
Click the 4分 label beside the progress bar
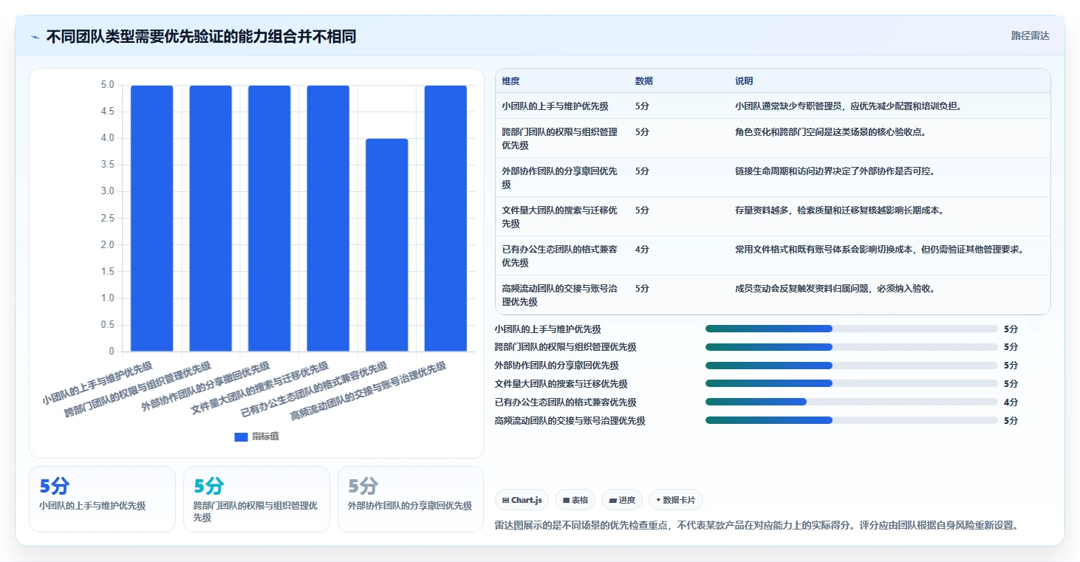pos(1011,402)
